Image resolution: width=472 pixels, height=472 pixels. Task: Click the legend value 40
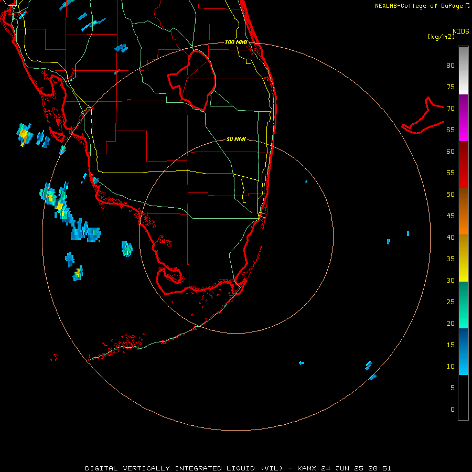(450, 238)
